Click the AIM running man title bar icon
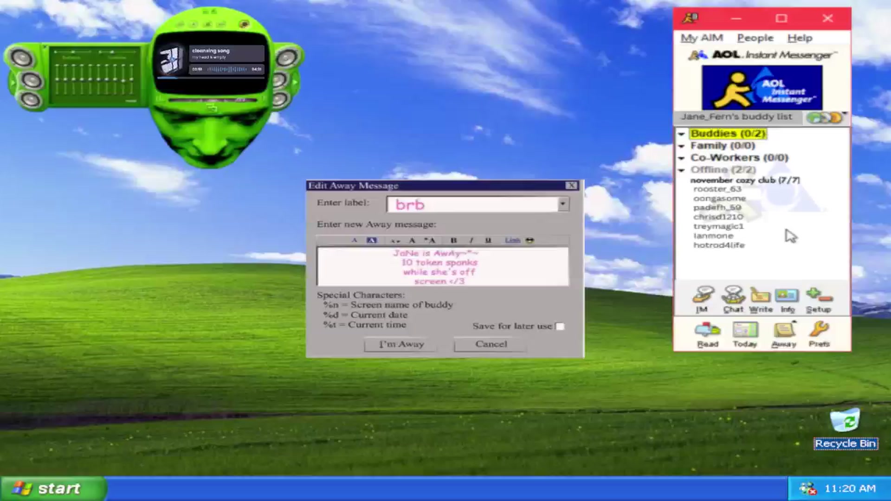The height and width of the screenshot is (501, 891). tap(691, 18)
